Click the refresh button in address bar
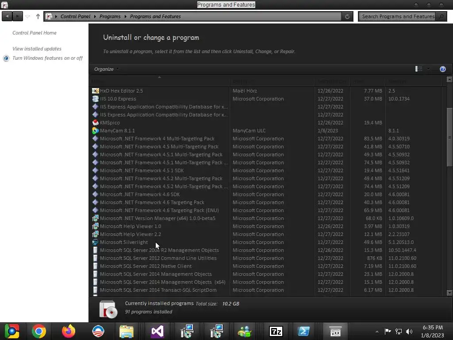The image size is (453, 340). (347, 16)
